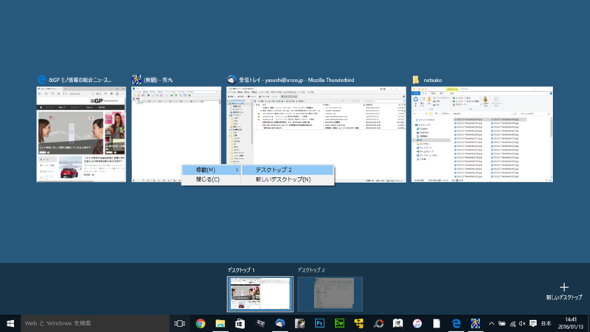
Task: Open Google Chrome from the taskbar
Action: click(200, 323)
